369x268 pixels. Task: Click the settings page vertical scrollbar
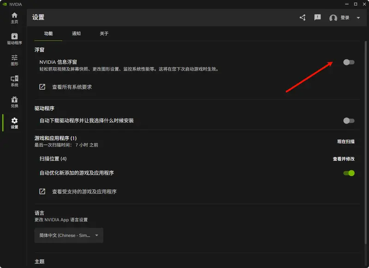point(365,143)
